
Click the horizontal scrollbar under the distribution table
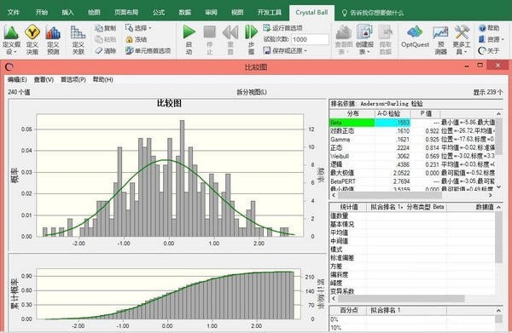(x=412, y=195)
